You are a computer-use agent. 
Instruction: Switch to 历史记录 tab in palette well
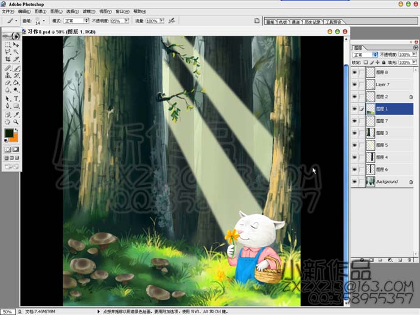pos(313,22)
